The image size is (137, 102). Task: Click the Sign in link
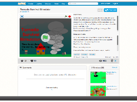pos(115,3)
